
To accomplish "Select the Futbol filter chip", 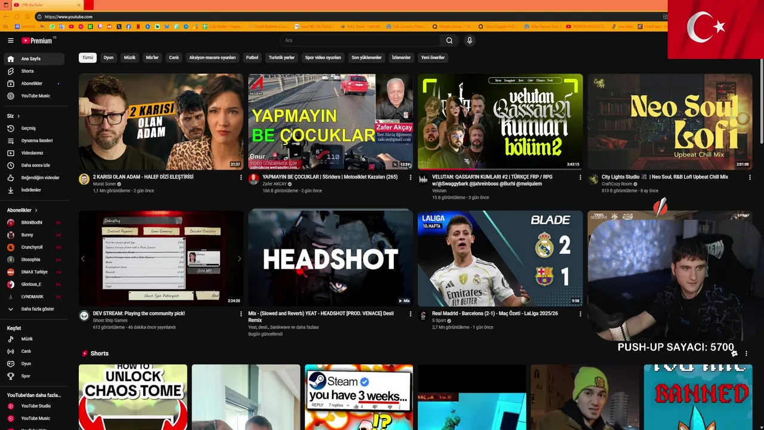I will pos(252,58).
